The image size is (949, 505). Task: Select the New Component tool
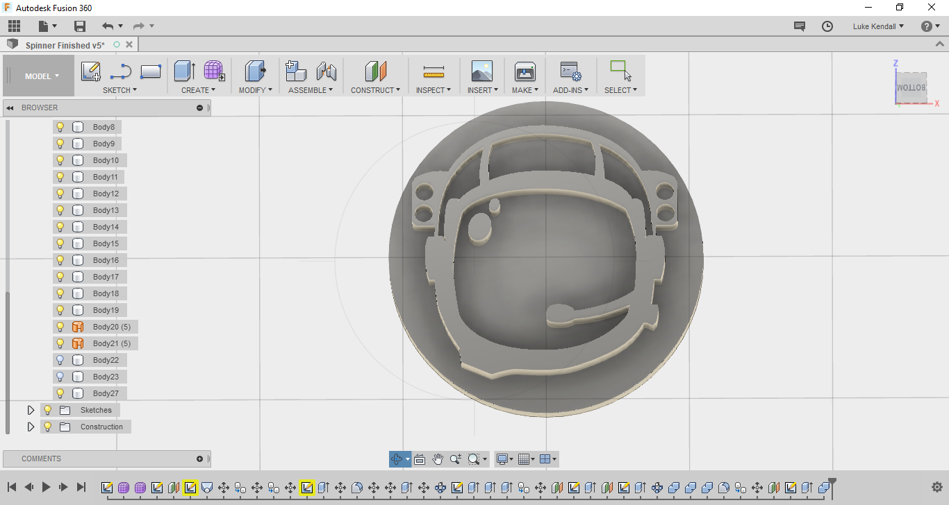296,71
